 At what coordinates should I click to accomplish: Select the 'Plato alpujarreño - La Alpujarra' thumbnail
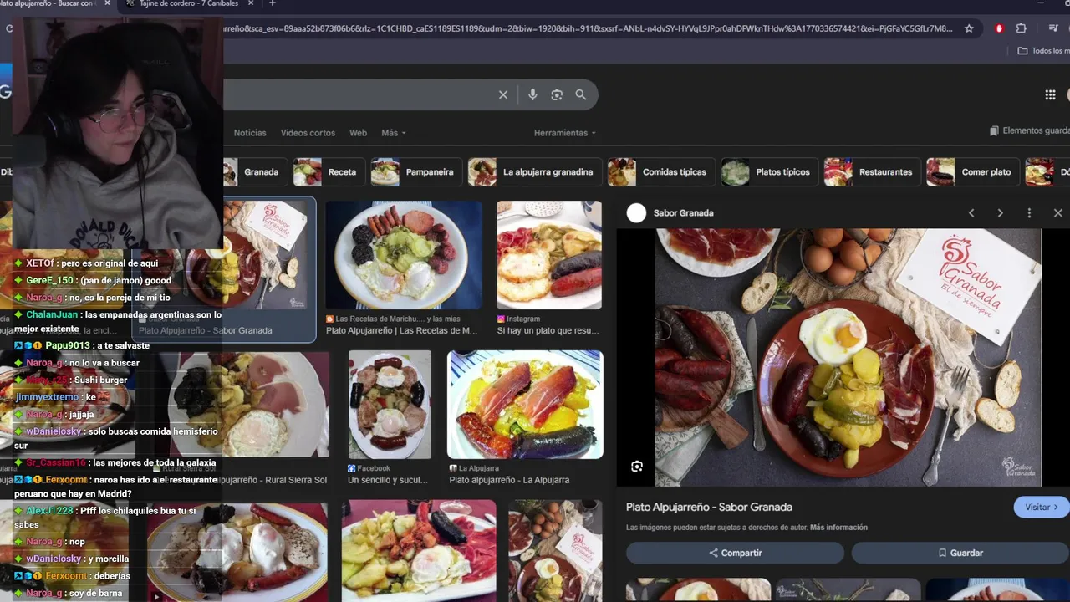pos(525,405)
